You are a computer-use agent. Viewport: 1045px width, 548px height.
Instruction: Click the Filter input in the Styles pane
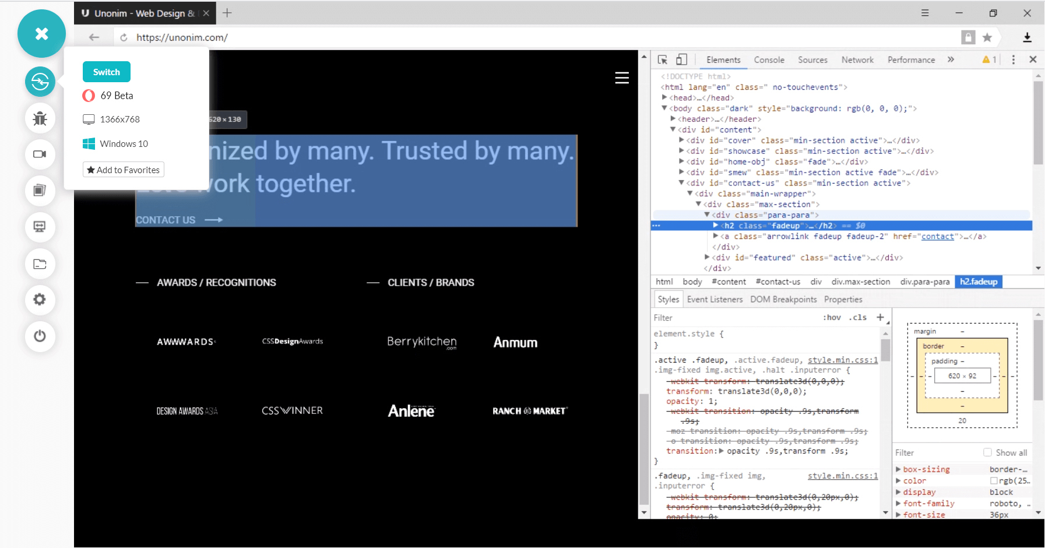pyautogui.click(x=699, y=317)
